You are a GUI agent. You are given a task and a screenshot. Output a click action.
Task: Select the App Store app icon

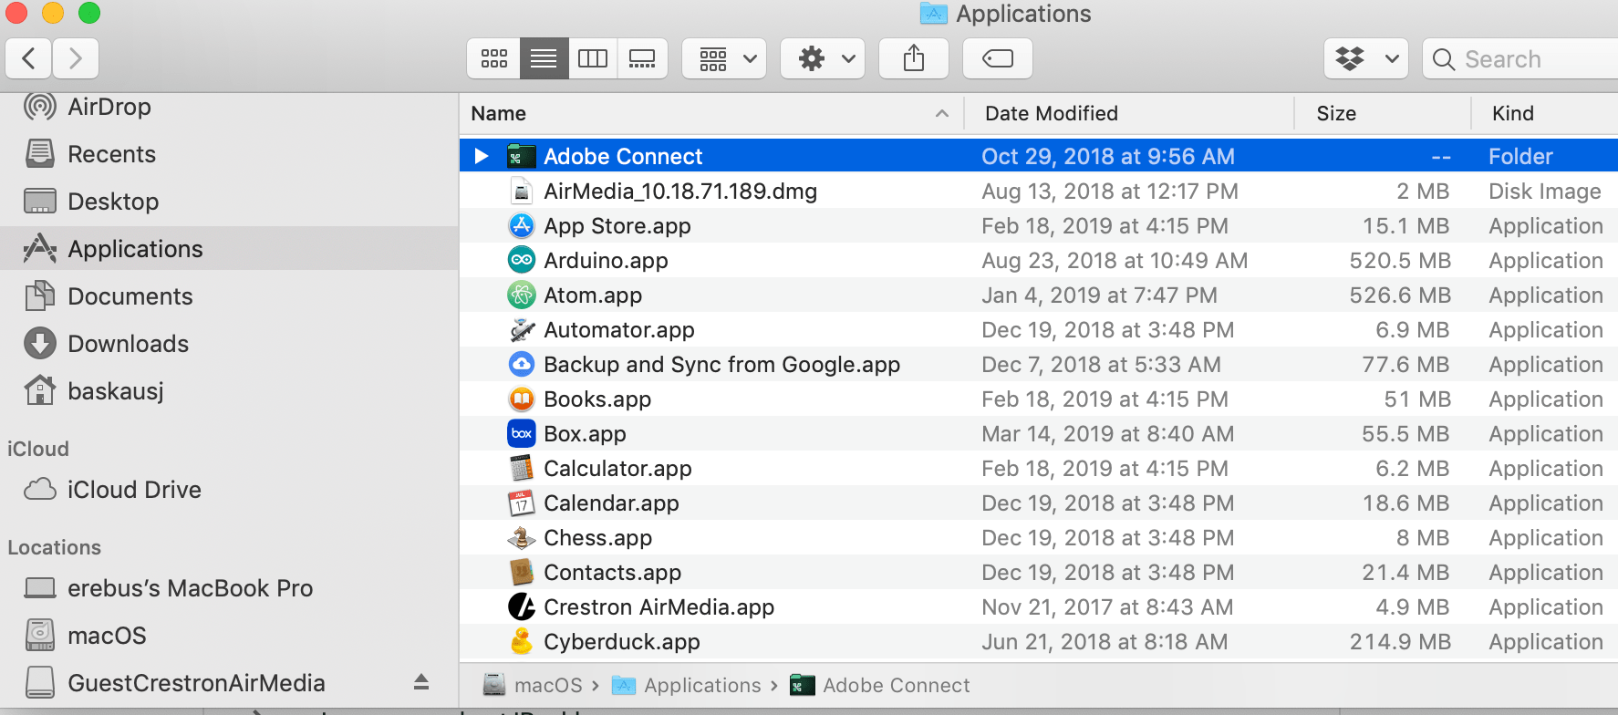(521, 226)
